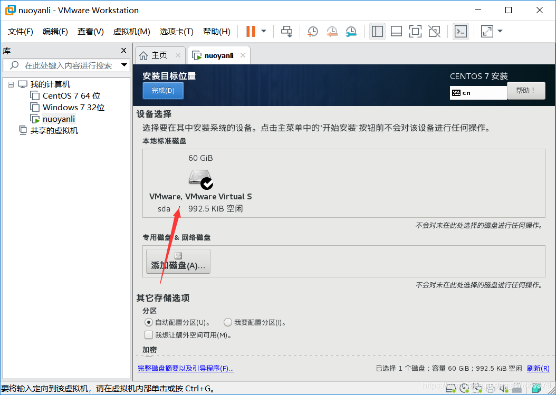Close the library panel

point(123,50)
